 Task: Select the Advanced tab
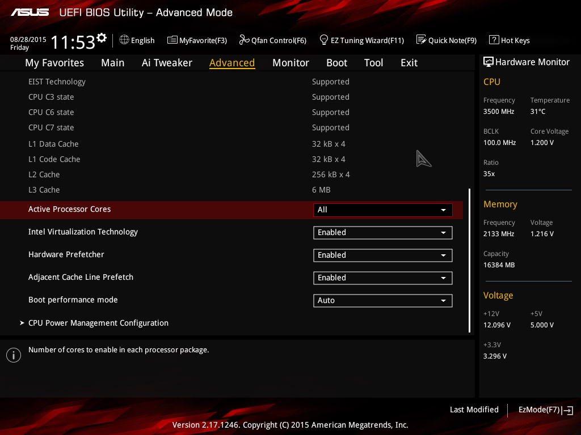click(232, 63)
